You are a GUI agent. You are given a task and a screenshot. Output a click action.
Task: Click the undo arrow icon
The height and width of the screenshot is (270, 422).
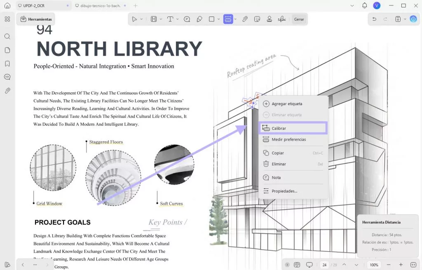coord(374,19)
